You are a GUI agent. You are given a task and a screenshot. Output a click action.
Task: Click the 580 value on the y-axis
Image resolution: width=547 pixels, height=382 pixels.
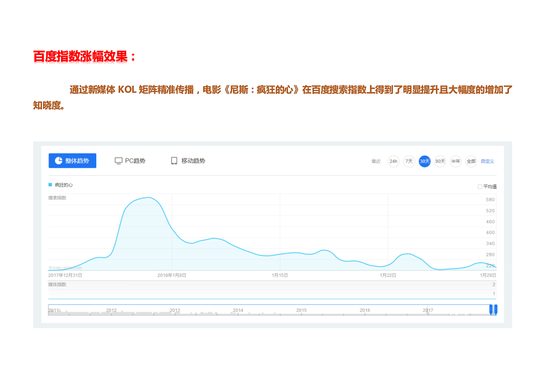[x=490, y=200]
